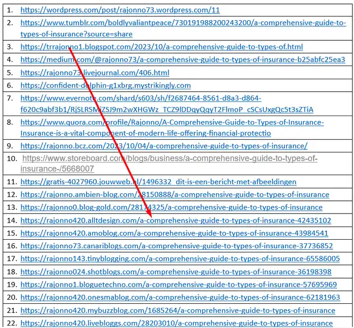Screen dimensions: 354x328
Task: Open the rajonno1.bloguetechno.com link
Action: point(179,285)
